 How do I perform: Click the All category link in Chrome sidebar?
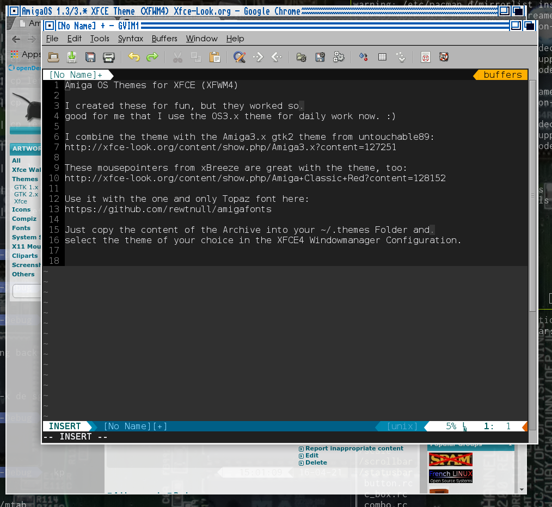coord(16,160)
